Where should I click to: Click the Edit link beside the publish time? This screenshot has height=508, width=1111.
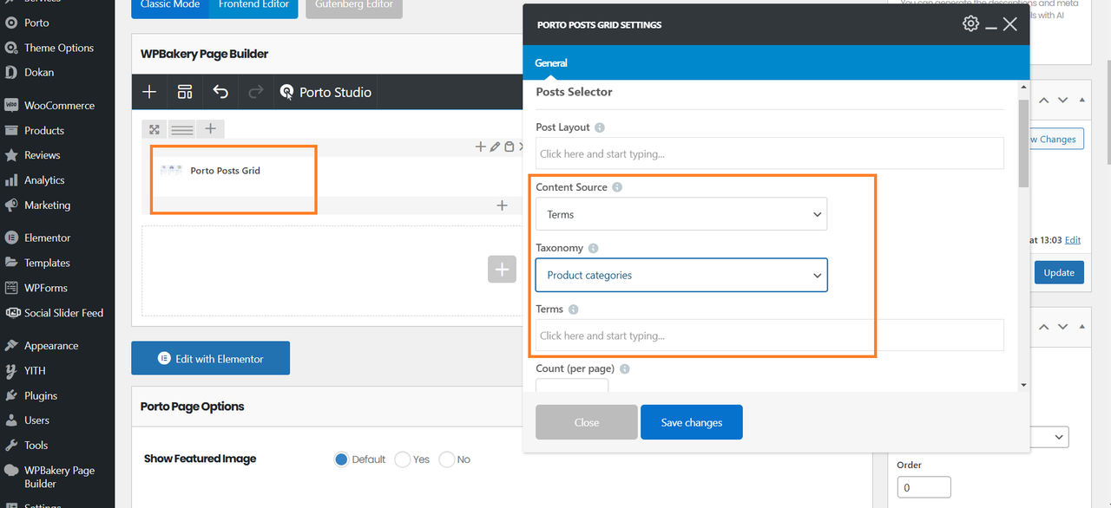coord(1073,240)
